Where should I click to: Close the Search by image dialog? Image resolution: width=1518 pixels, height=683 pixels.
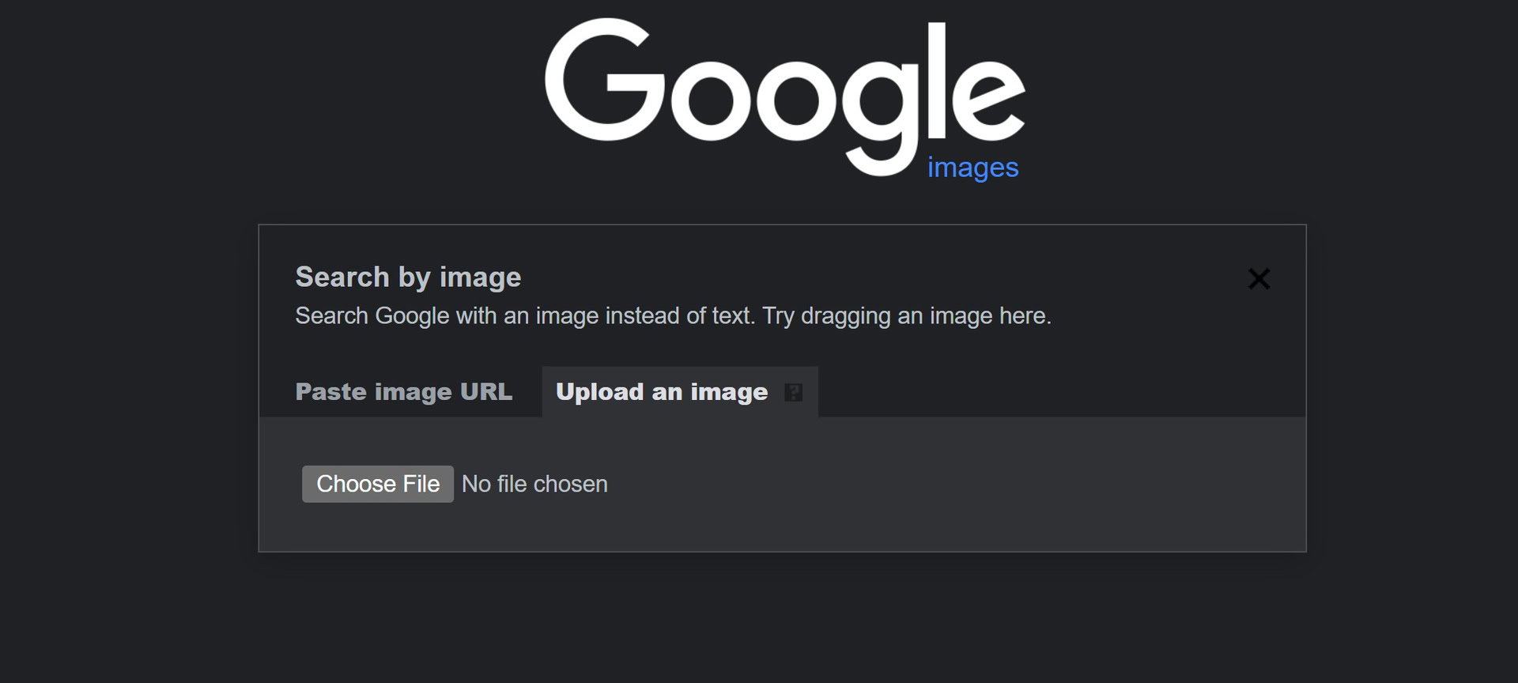[1259, 279]
